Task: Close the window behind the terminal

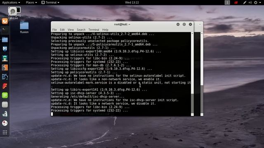Action: (200, 25)
